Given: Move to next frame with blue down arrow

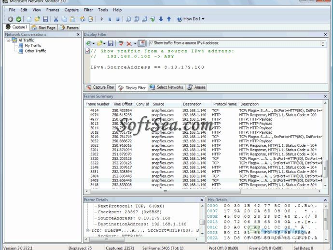Looking at the screenshot, I should [x=161, y=19].
